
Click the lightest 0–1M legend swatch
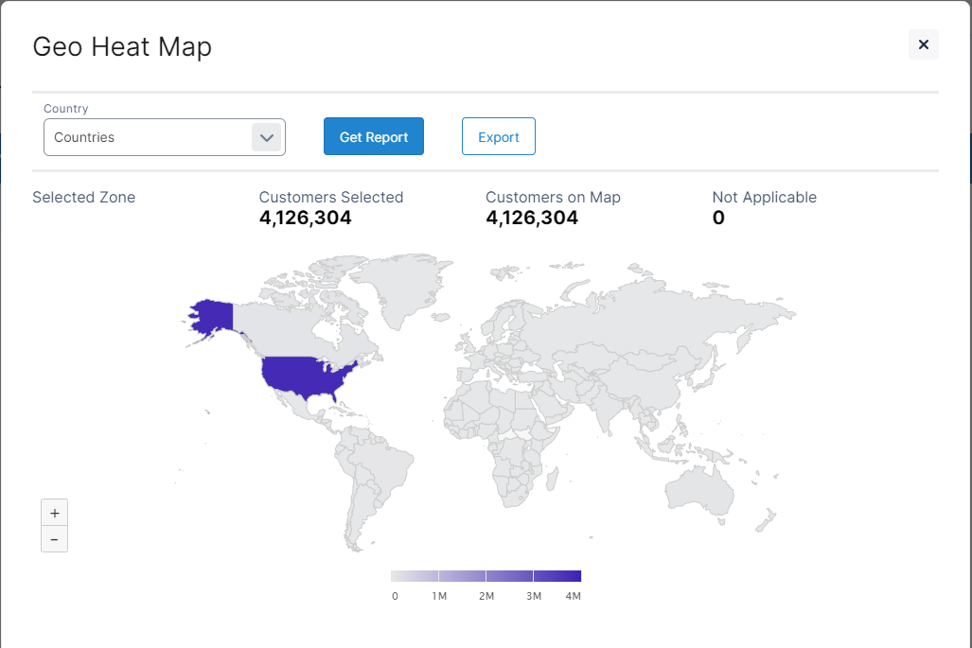[x=415, y=575]
